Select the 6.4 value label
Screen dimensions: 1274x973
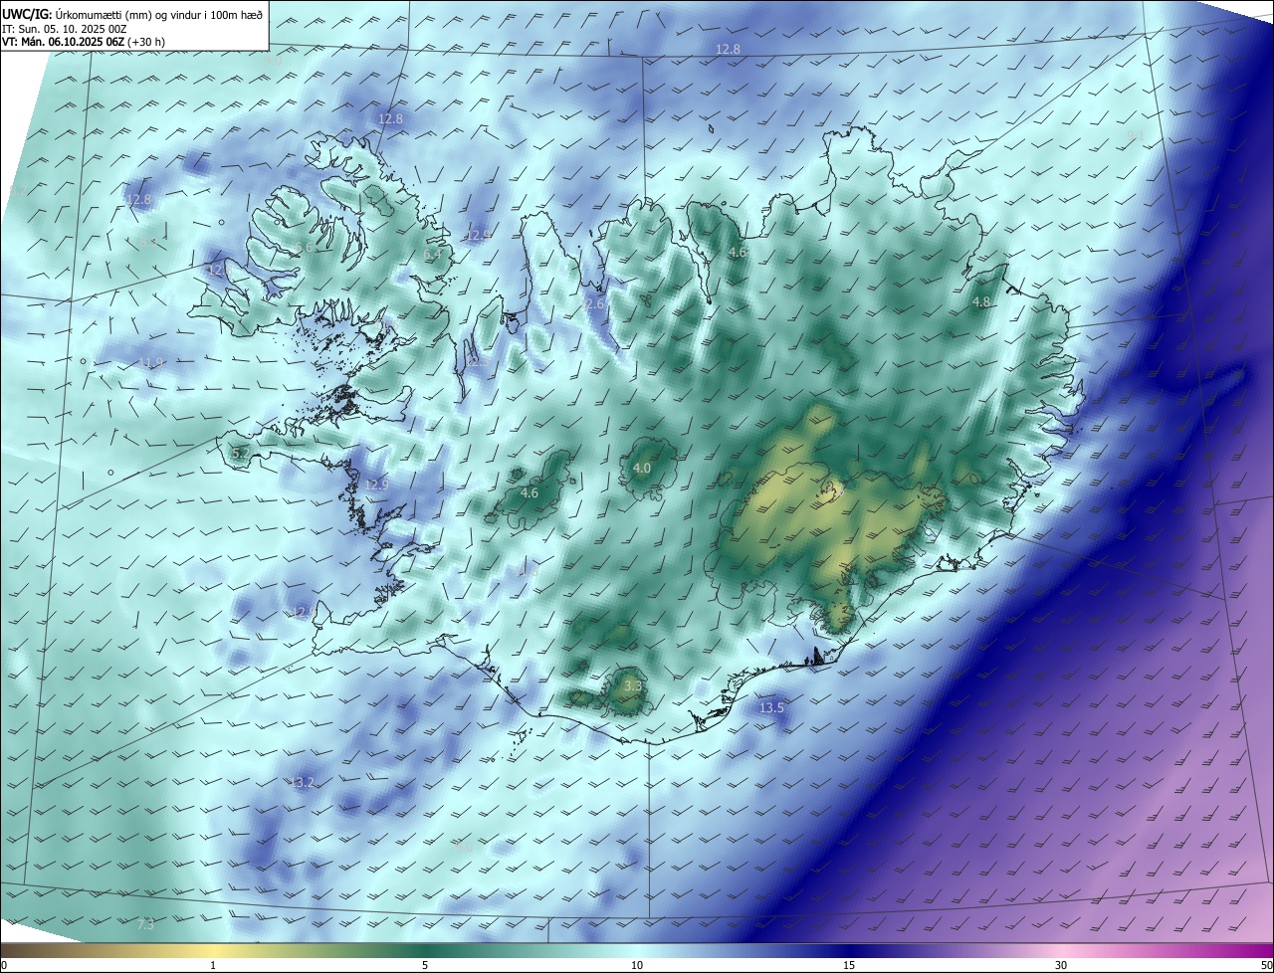433,255
